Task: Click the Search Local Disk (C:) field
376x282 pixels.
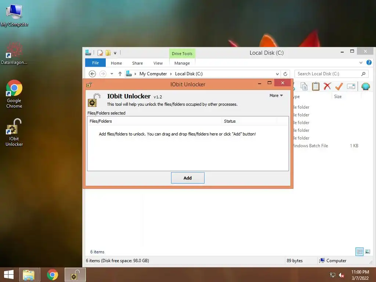Action: [331, 74]
